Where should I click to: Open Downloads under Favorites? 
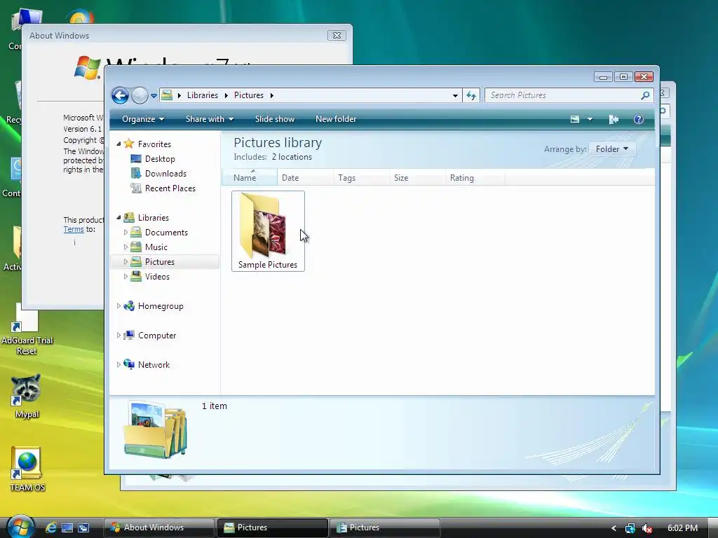[165, 174]
